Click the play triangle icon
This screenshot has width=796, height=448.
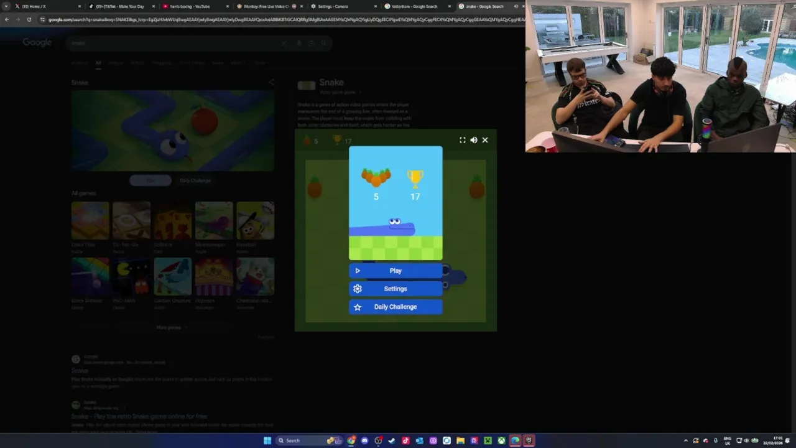tap(358, 271)
